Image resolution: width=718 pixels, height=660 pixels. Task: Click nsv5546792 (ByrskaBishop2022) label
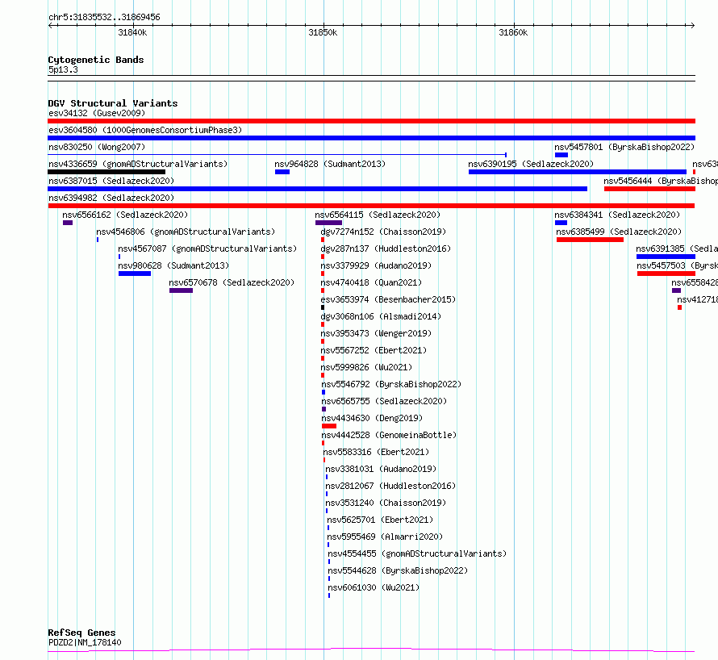[391, 384]
